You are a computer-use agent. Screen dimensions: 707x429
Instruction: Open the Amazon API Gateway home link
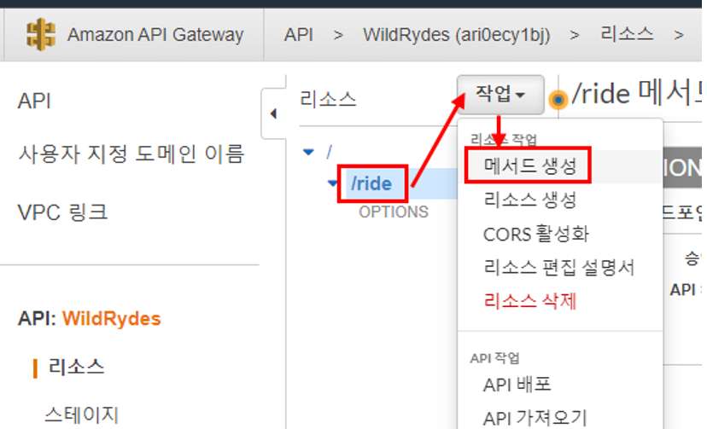click(x=155, y=35)
